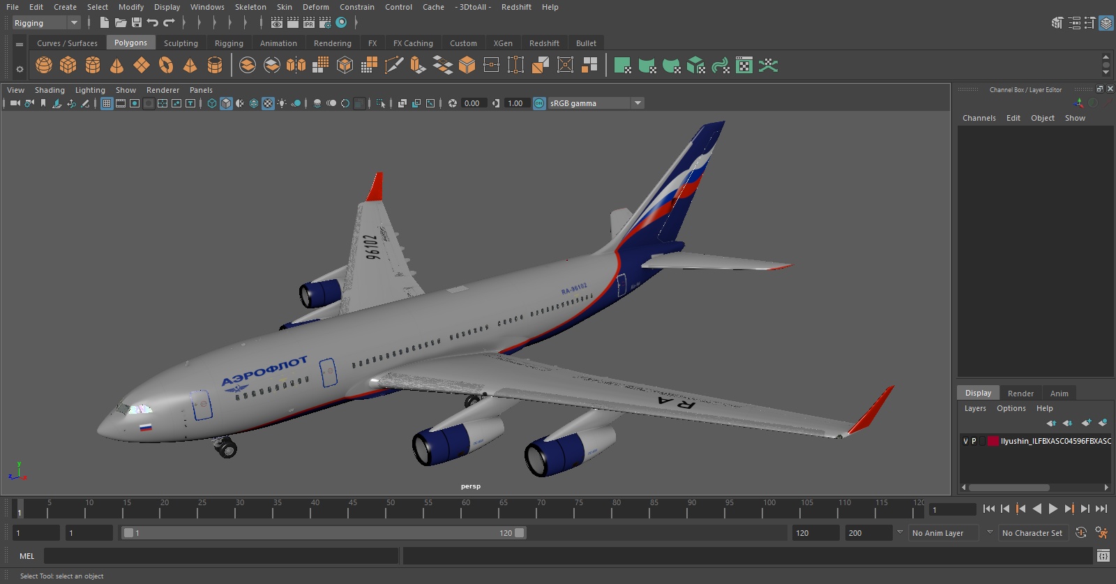The height and width of the screenshot is (584, 1116).
Task: Switch to the Sculpting shelf tab
Action: [x=181, y=43]
